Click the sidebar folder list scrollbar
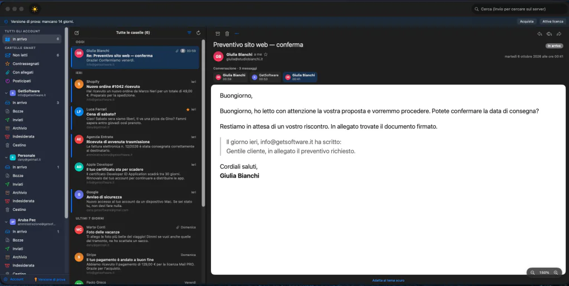This screenshot has width=569, height=286. tap(66, 122)
